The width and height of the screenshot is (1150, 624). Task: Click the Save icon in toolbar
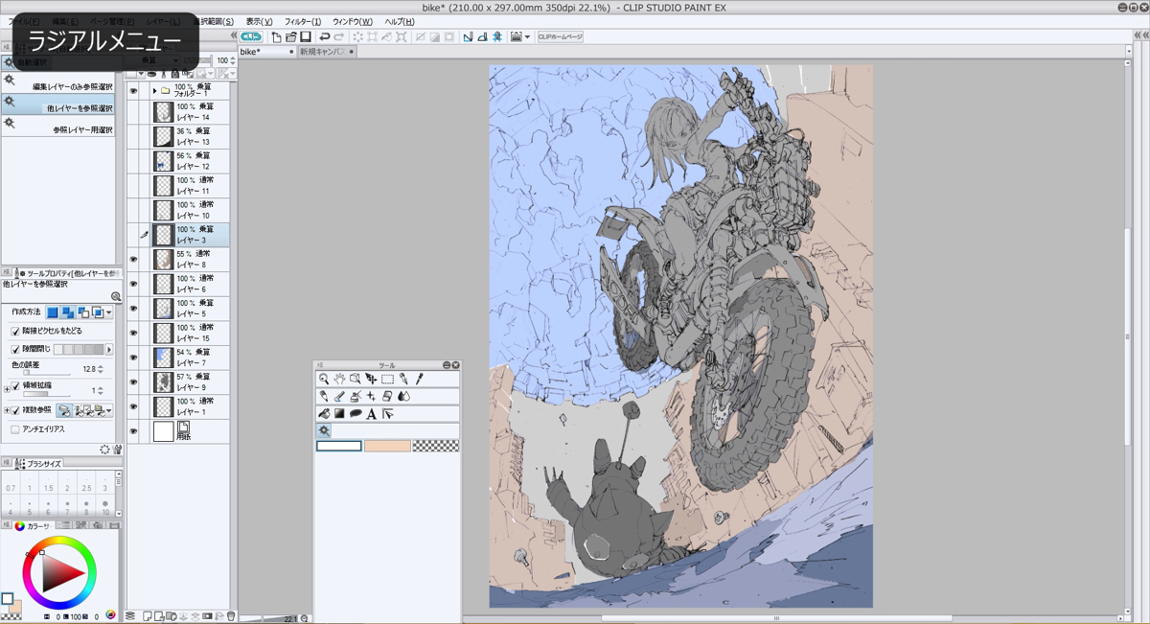(x=305, y=37)
